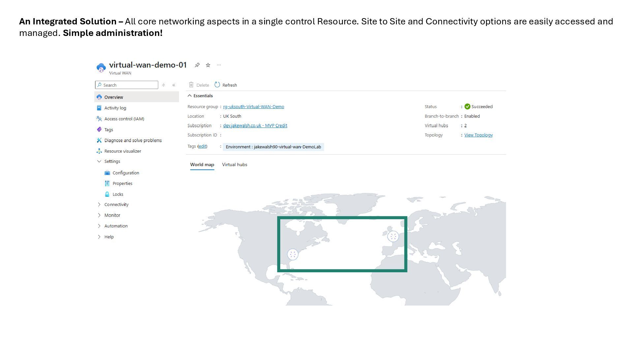This screenshot has width=633, height=356.
Task: Mark the Virtual WAN resource as favorite
Action: click(x=208, y=65)
